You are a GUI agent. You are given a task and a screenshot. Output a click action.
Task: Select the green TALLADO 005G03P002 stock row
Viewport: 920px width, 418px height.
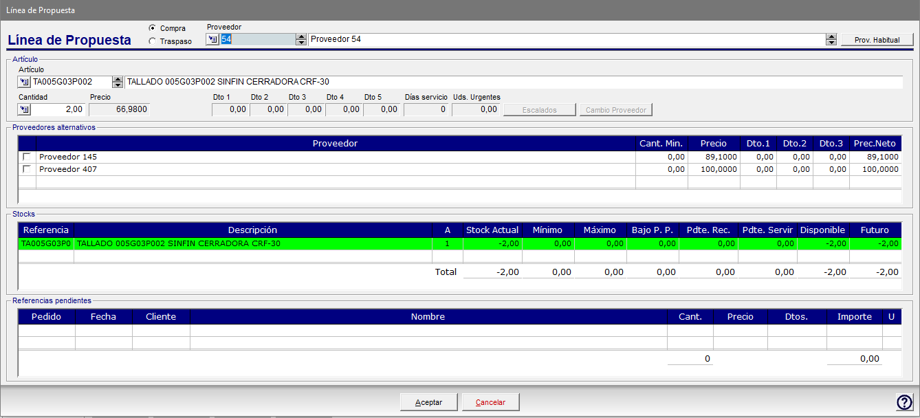click(x=460, y=243)
